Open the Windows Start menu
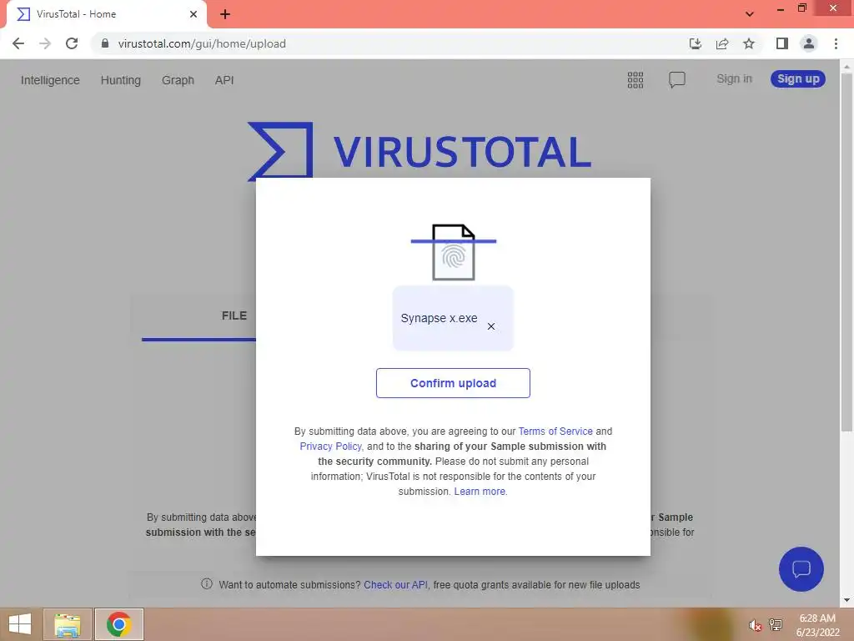Viewport: 854px width, 641px height. pyautogui.click(x=20, y=624)
